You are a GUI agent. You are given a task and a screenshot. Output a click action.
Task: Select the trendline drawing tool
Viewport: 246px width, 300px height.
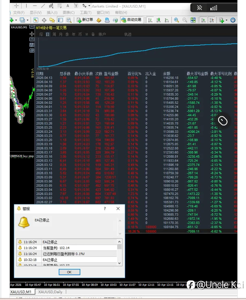point(43,6)
